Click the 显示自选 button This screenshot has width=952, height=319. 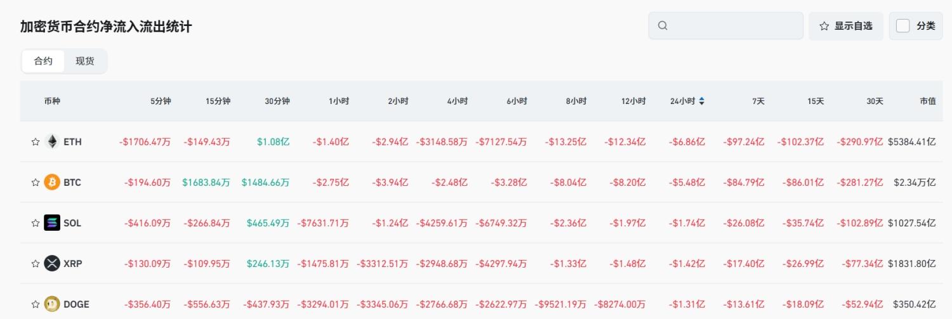845,26
